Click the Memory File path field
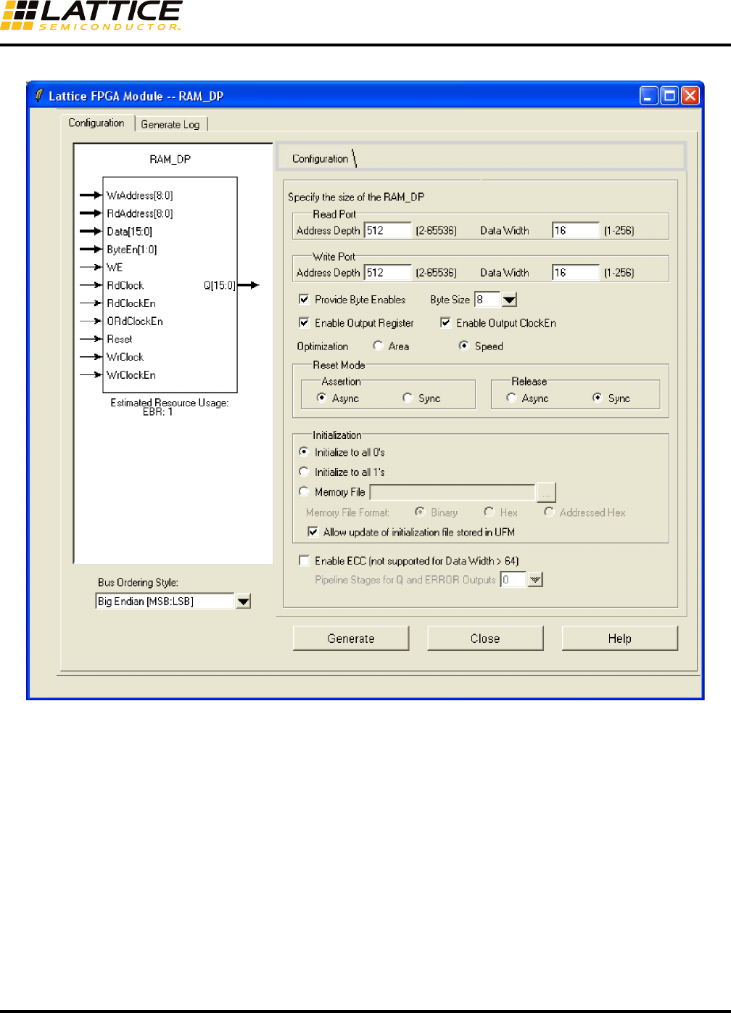The height and width of the screenshot is (1013, 731). [x=453, y=492]
